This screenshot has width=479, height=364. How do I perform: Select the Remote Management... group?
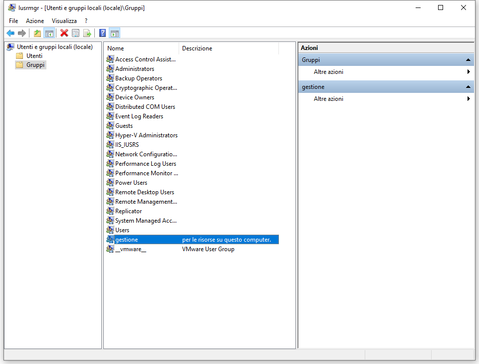(146, 201)
